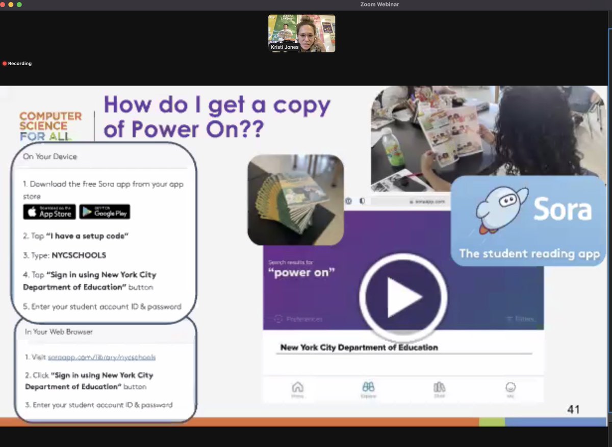The width and height of the screenshot is (612, 447).
Task: Click the NYCSCHOOLS setup code text
Action: (x=79, y=255)
